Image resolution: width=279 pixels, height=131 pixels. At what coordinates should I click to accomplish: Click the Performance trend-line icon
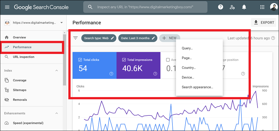[7, 47]
